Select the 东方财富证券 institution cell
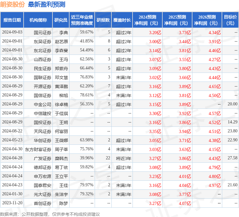The image size is (239, 217). click(38, 149)
